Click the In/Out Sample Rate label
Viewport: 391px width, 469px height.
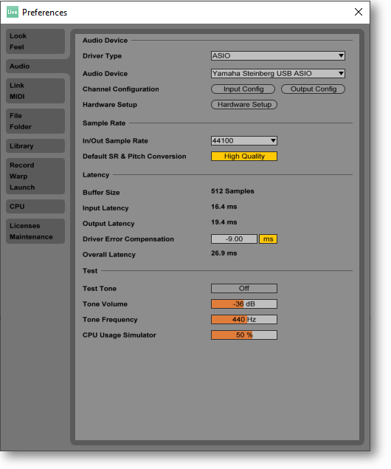click(x=115, y=140)
